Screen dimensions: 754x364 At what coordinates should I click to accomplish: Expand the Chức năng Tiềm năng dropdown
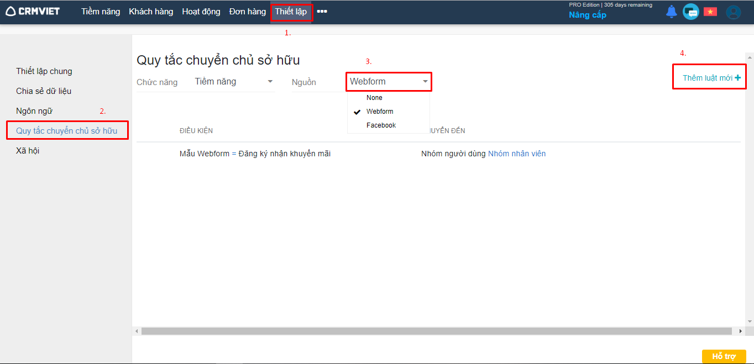coord(234,82)
